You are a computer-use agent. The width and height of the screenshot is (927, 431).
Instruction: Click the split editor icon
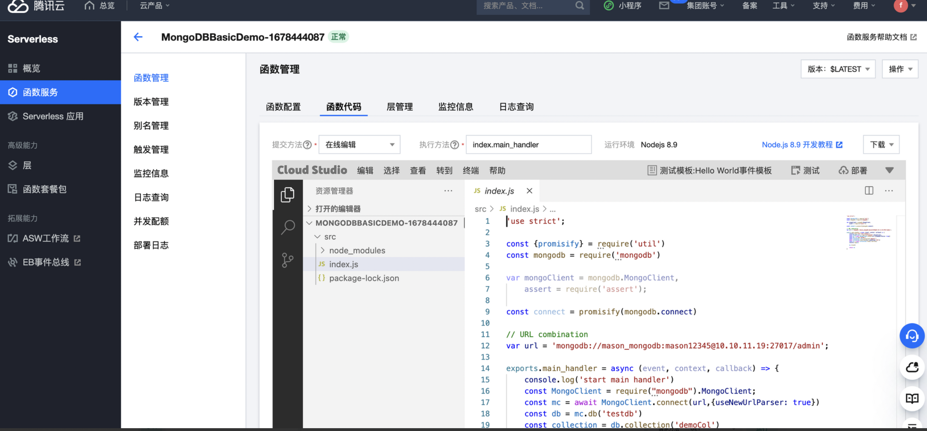pos(869,191)
